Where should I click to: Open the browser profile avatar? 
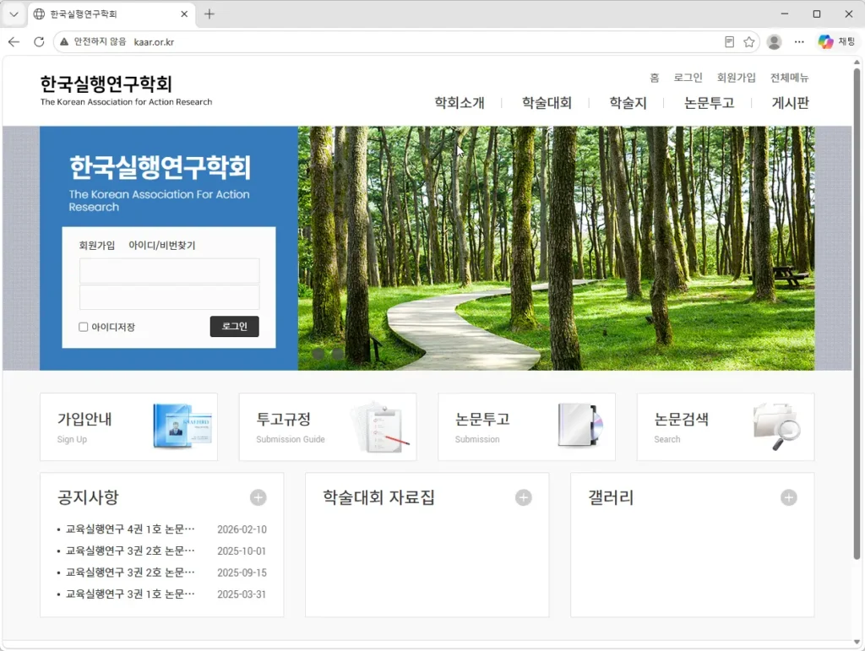(774, 42)
